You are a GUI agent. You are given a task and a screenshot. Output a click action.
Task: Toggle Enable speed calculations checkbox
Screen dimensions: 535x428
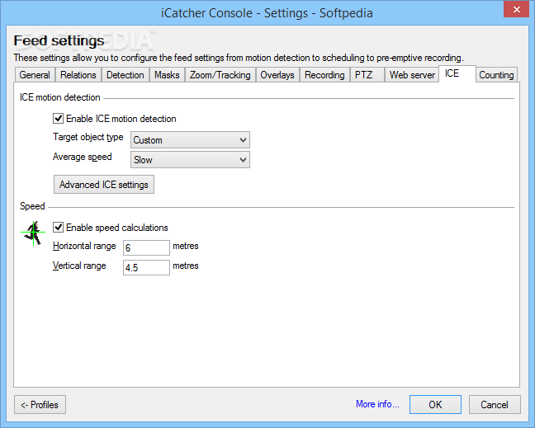[58, 228]
